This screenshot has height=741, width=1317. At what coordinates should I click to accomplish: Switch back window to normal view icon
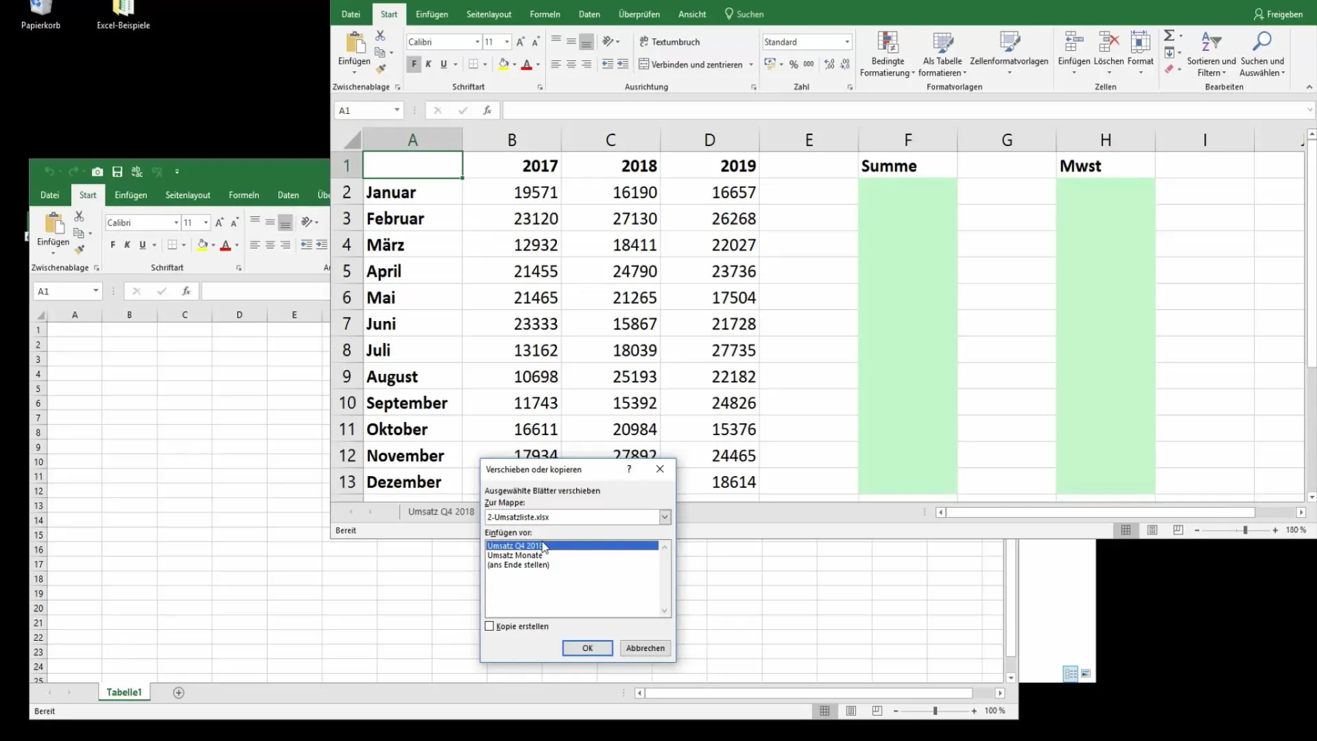coord(824,711)
